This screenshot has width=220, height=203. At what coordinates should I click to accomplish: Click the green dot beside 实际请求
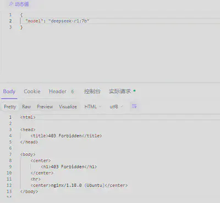tap(135, 91)
